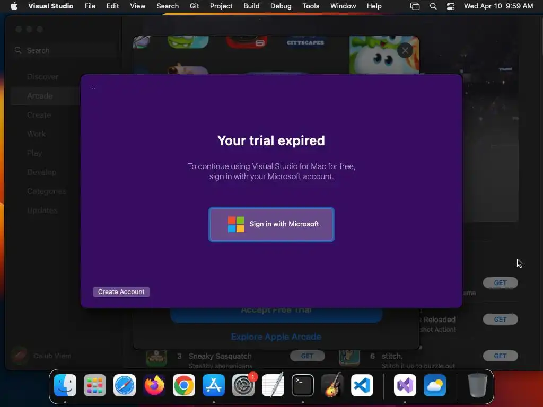543x407 pixels.
Task: Select Arcade in App Store sidebar
Action: click(x=40, y=96)
